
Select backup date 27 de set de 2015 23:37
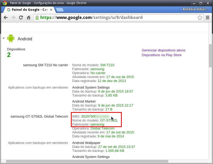coord(117,147)
